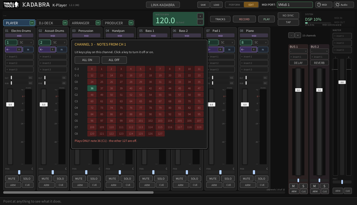
Task: Click CC button beside Acoust-Drums RVB send
Action: point(64,83)
